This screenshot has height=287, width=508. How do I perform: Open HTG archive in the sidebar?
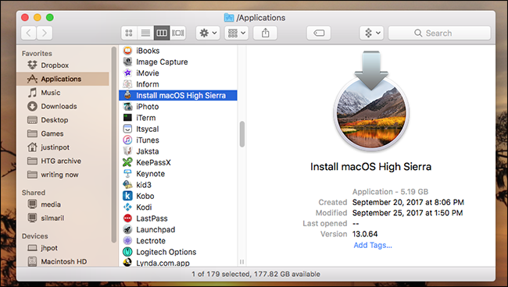63,161
